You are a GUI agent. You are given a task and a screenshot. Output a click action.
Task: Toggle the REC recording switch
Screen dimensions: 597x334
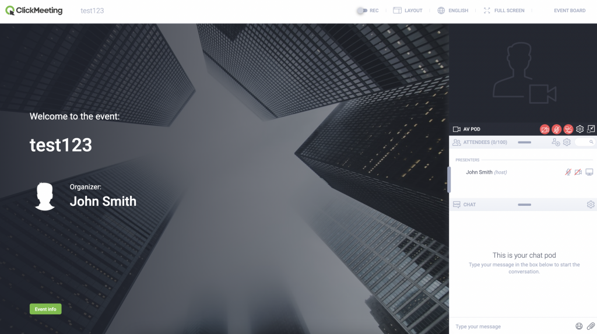point(361,10)
